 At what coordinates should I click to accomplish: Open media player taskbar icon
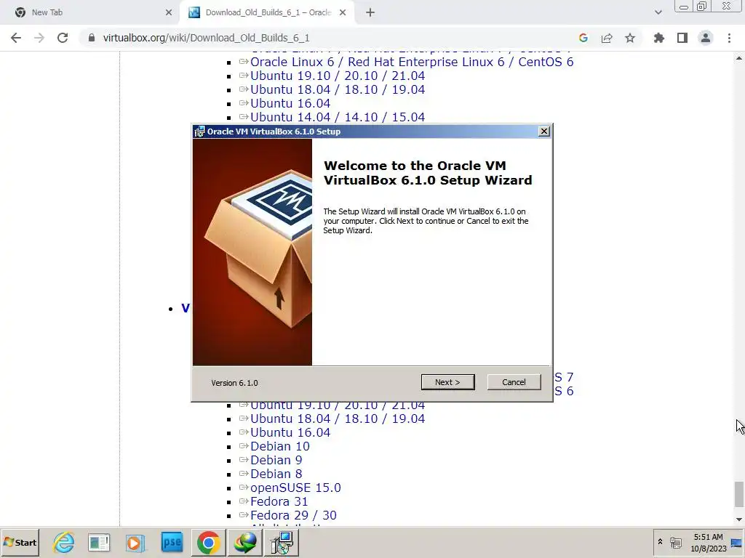tap(135, 542)
